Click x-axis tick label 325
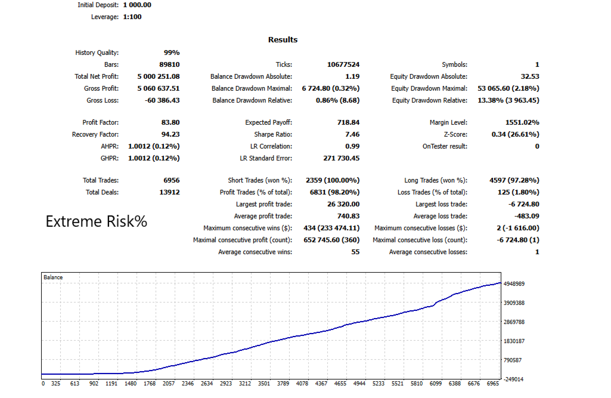Screen dimensions: 611x398 pos(55,384)
